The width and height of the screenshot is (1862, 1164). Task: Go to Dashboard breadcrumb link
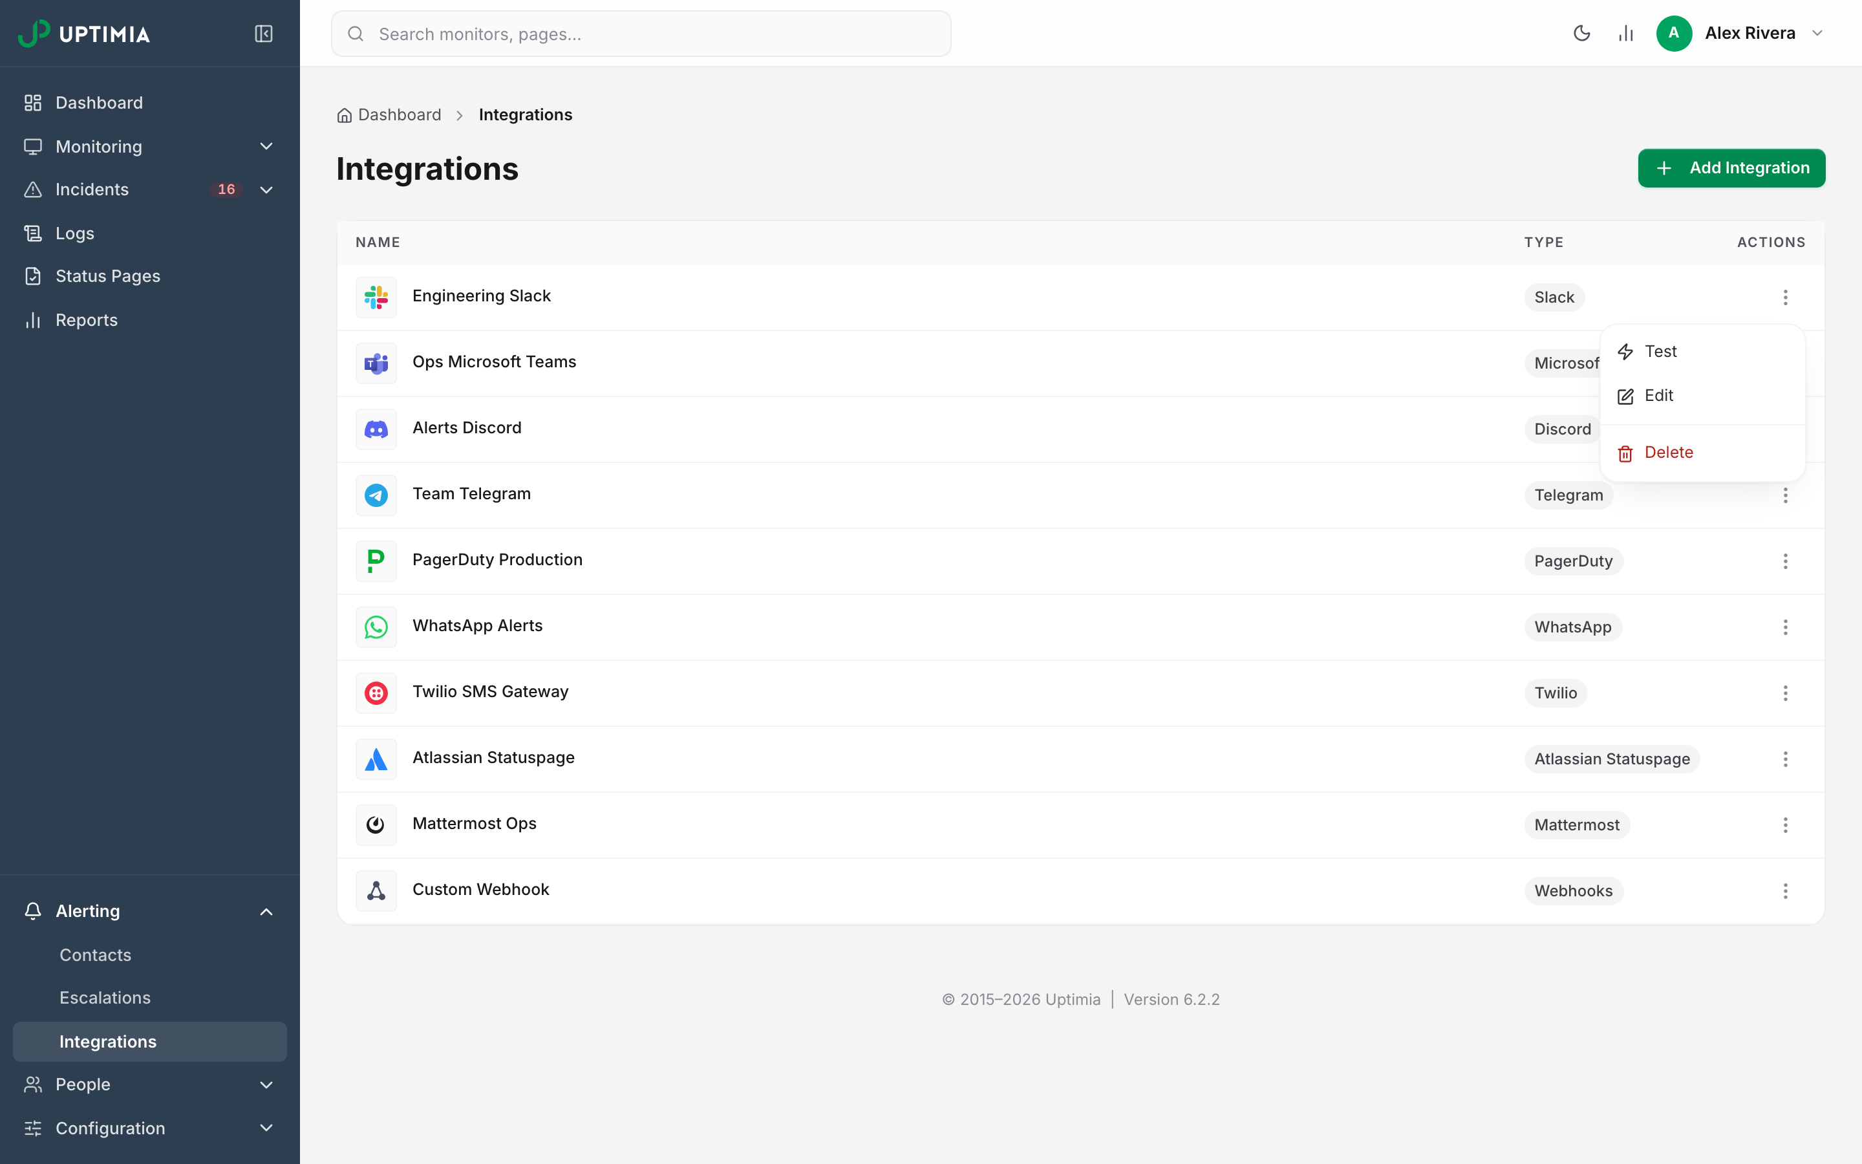(x=389, y=116)
